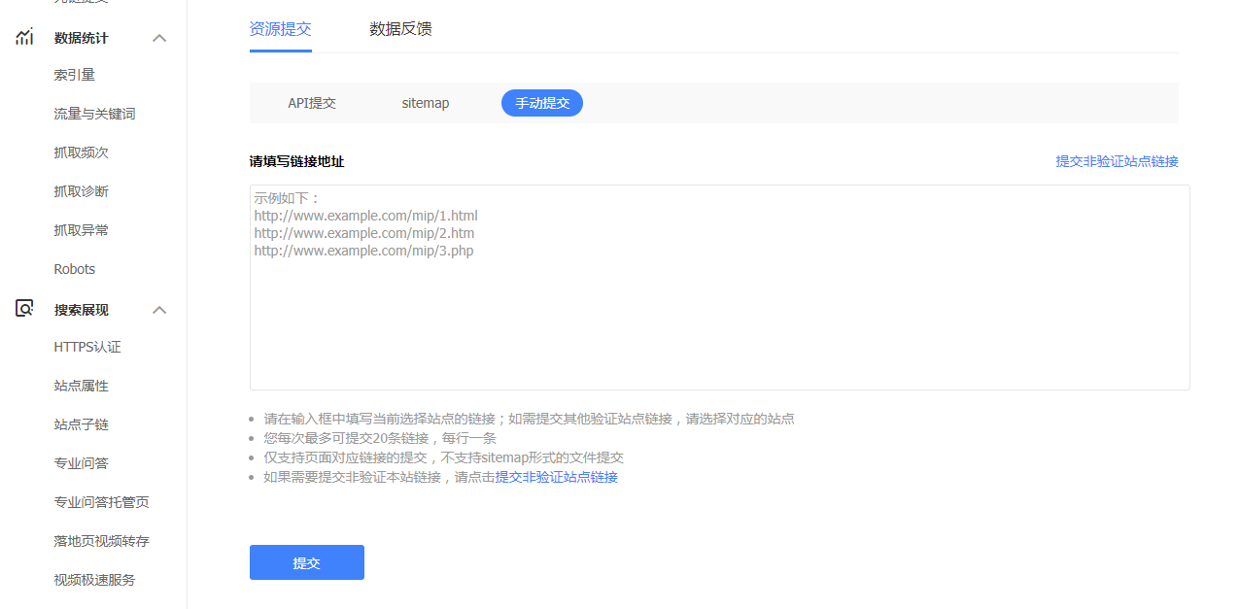The height and width of the screenshot is (609, 1239).
Task: Choose the sitemap submission method
Action: (x=426, y=103)
